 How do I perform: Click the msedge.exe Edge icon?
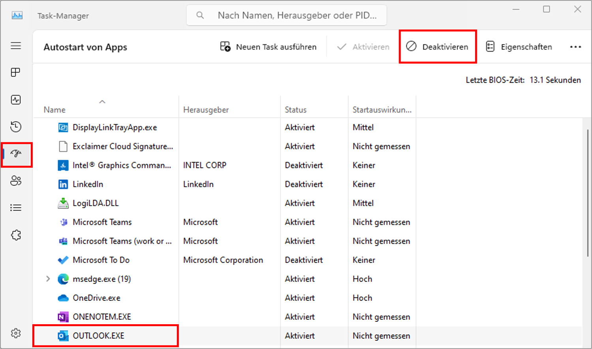tap(63, 279)
